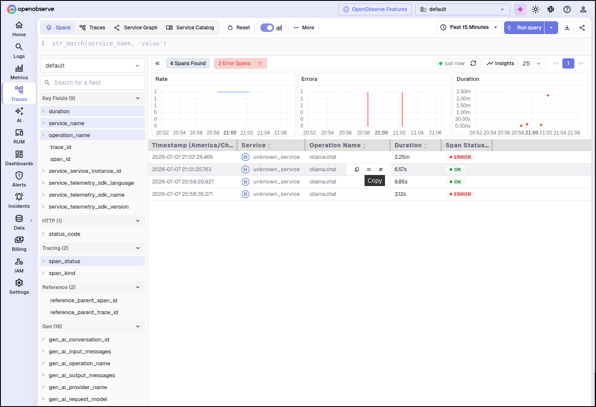Viewport: 596px width, 407px height.
Task: Open the Data section in the sidebar
Action: (x=19, y=222)
